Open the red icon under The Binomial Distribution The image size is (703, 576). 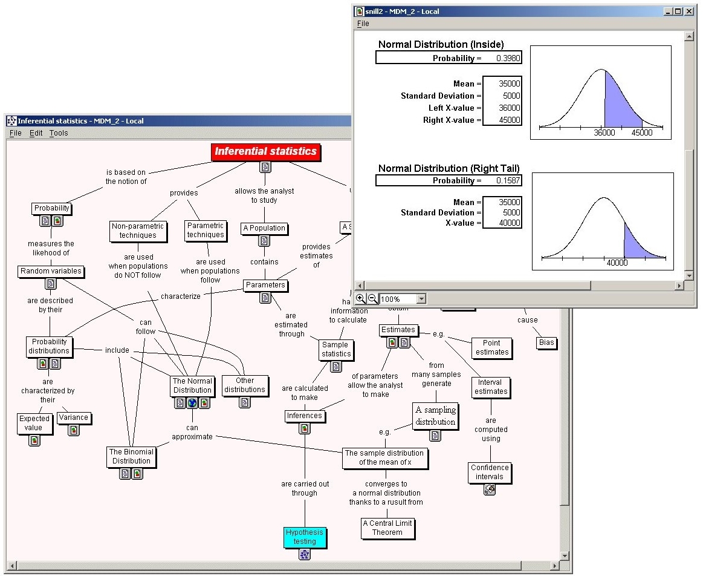tap(137, 474)
